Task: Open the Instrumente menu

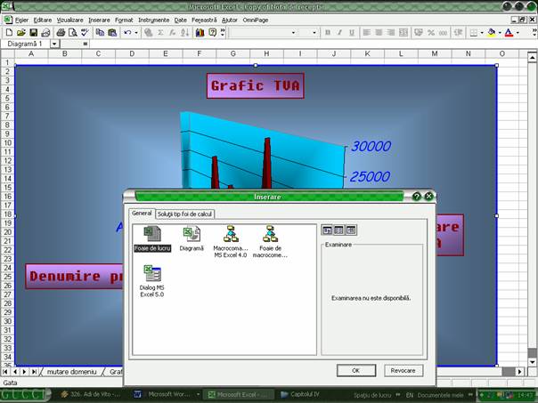Action: point(154,20)
